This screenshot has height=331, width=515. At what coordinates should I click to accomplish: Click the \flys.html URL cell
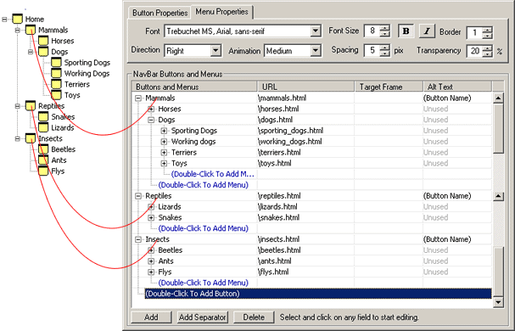pos(305,272)
